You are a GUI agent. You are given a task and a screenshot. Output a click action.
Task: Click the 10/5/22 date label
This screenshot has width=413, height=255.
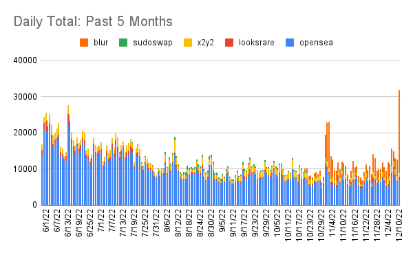[x=278, y=223]
